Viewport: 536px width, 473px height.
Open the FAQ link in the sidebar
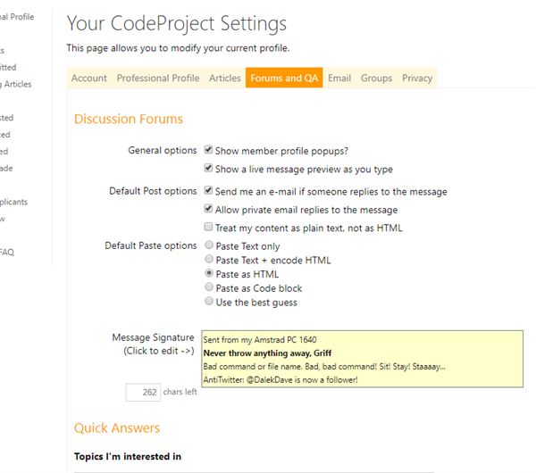tap(7, 252)
